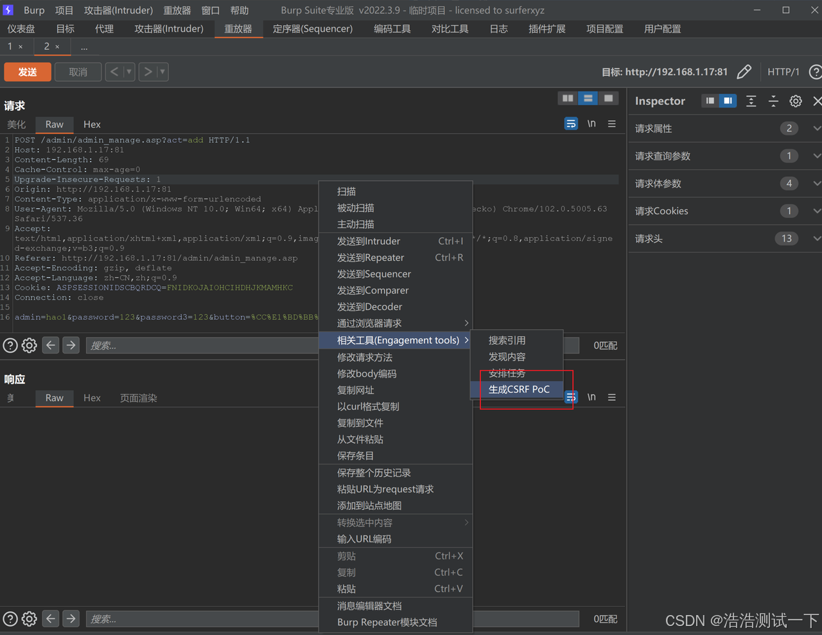
Task: Open response search help icon
Action: [x=10, y=619]
